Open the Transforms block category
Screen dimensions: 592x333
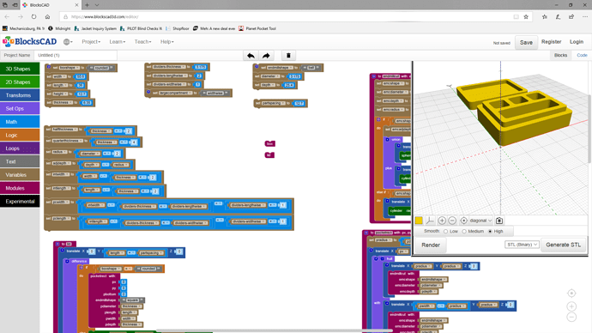click(20, 95)
